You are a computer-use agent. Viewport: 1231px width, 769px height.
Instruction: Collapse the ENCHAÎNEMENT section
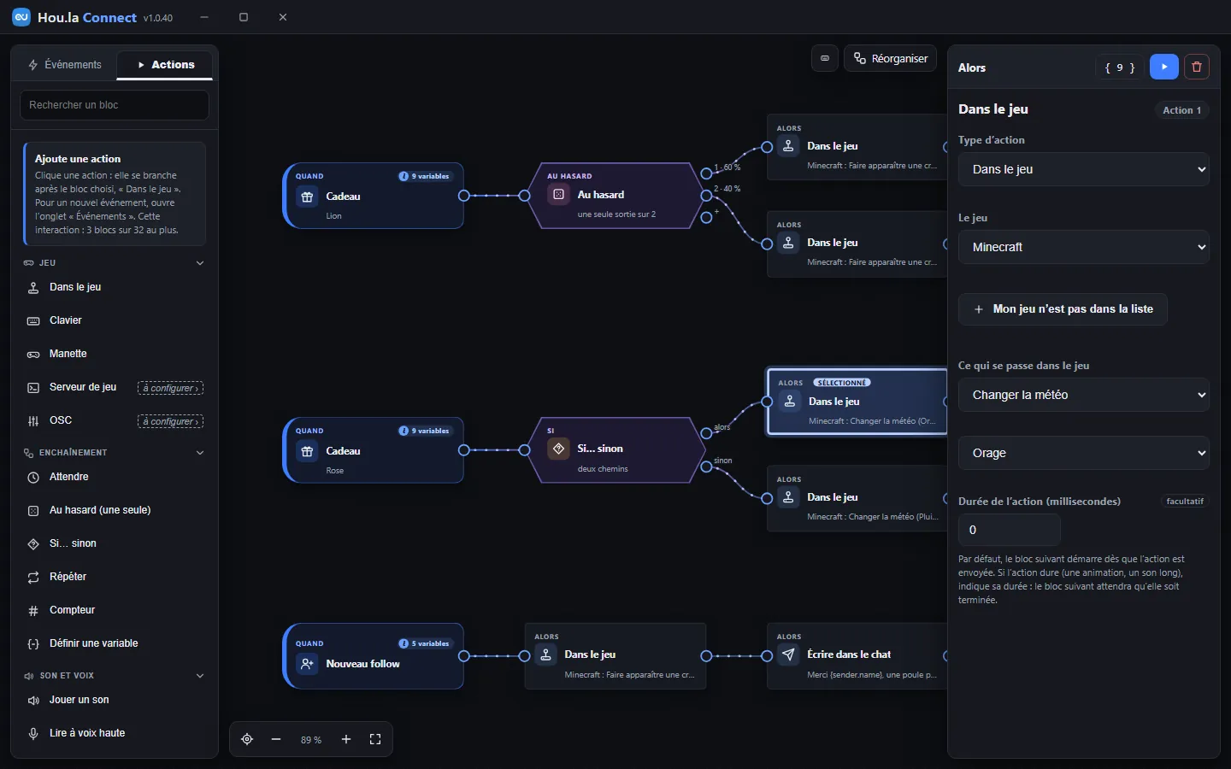[200, 453]
